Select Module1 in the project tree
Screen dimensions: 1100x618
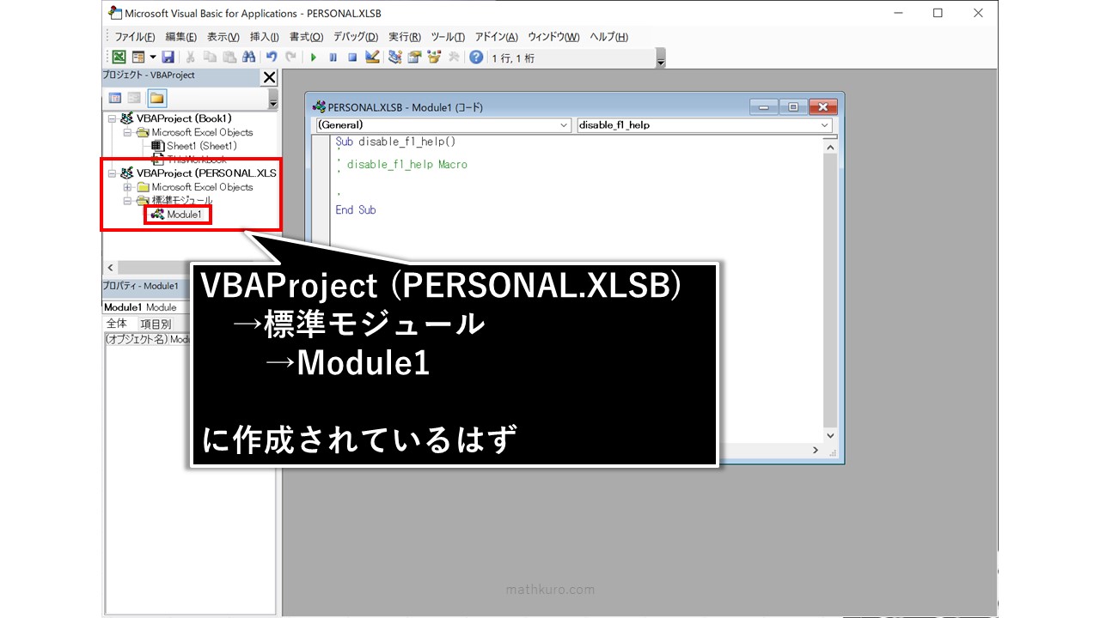coord(184,215)
